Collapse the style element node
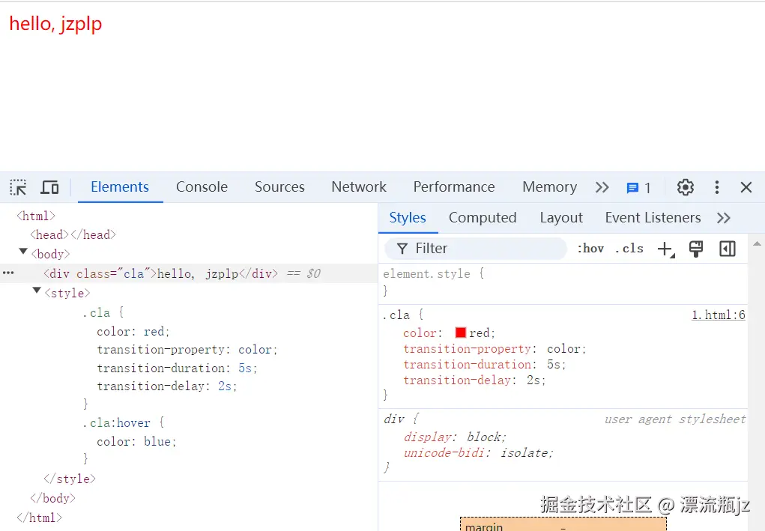 click(37, 293)
